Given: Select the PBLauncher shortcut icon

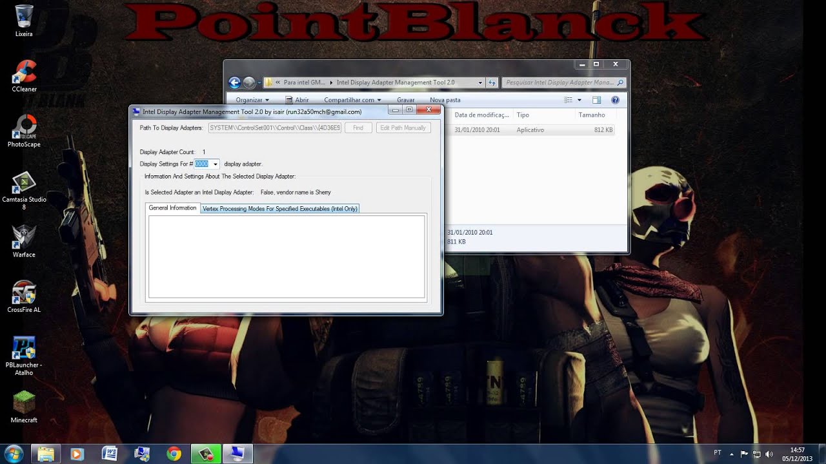Looking at the screenshot, I should (24, 356).
